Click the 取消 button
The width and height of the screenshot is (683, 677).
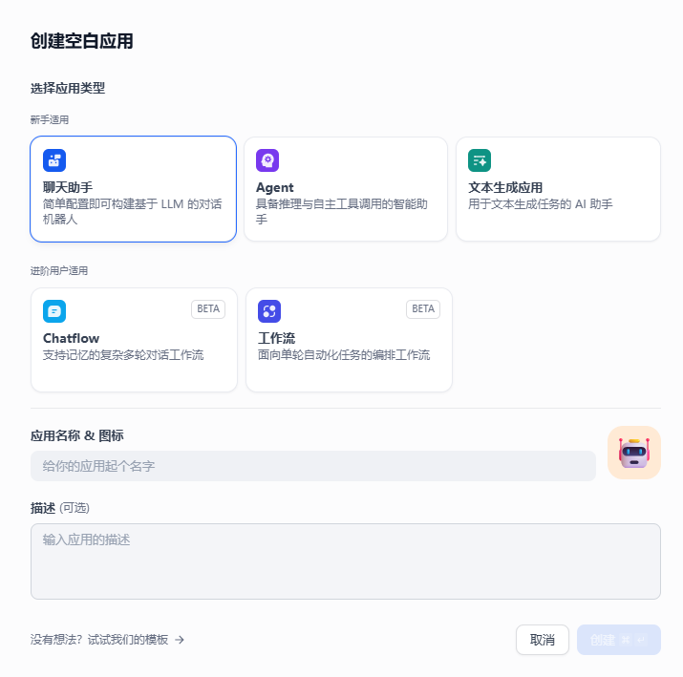543,640
